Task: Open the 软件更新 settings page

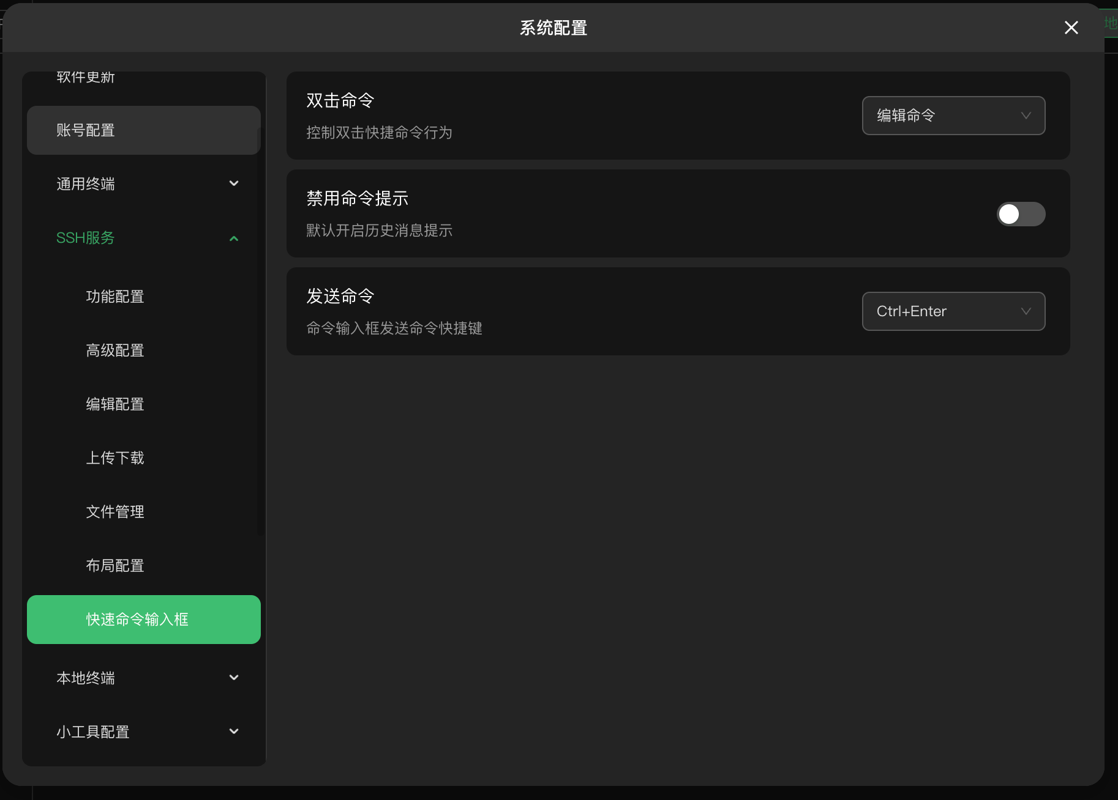Action: [x=84, y=77]
